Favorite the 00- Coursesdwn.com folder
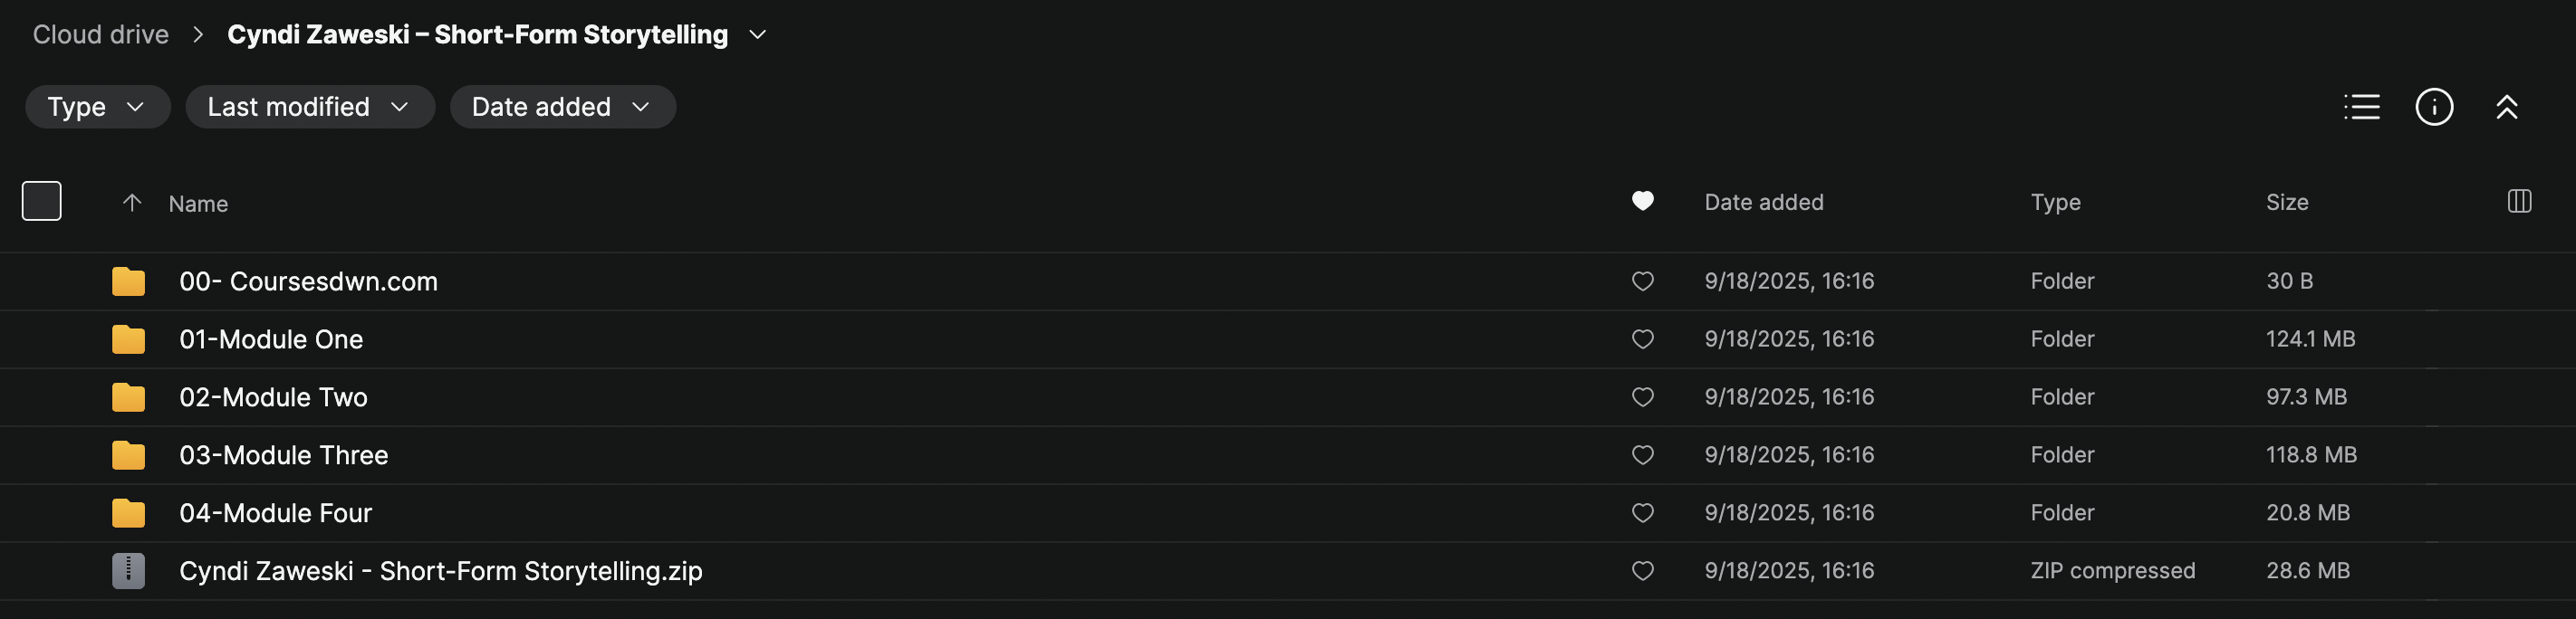Screen dimensions: 2576x619 [1642, 281]
